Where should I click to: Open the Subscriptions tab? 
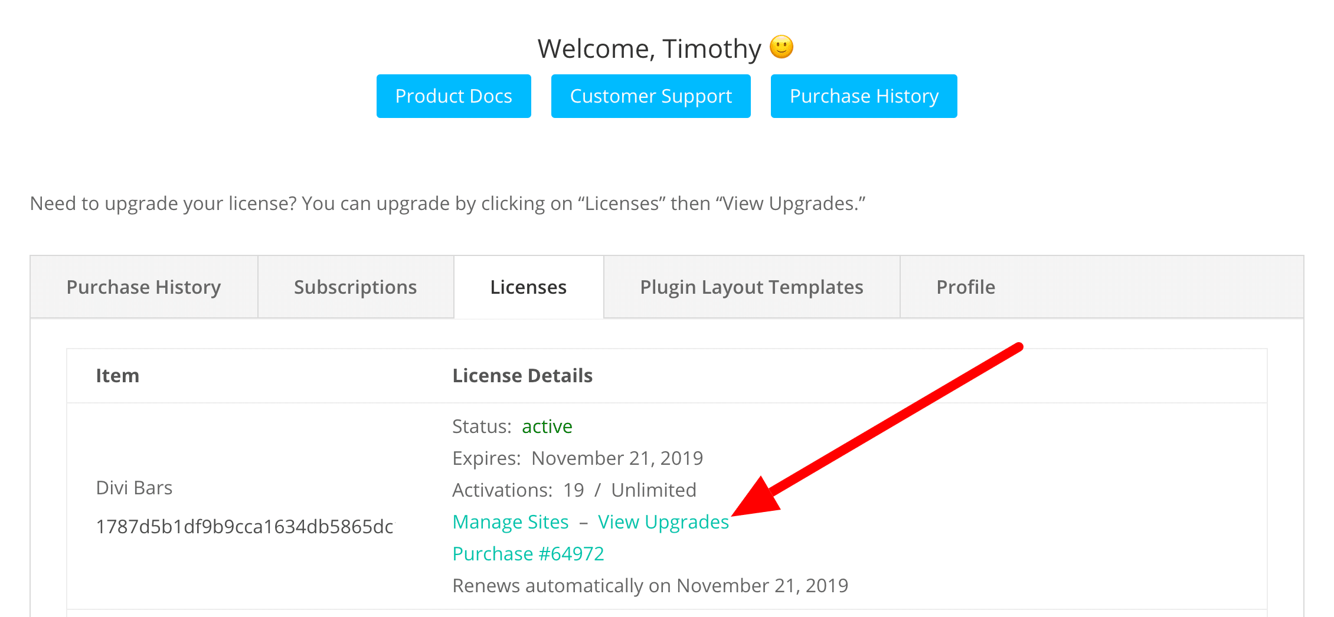[x=355, y=287]
